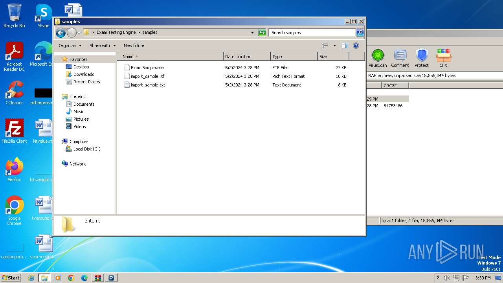Refresh the samples folder view
The height and width of the screenshot is (283, 503).
pos(262,33)
